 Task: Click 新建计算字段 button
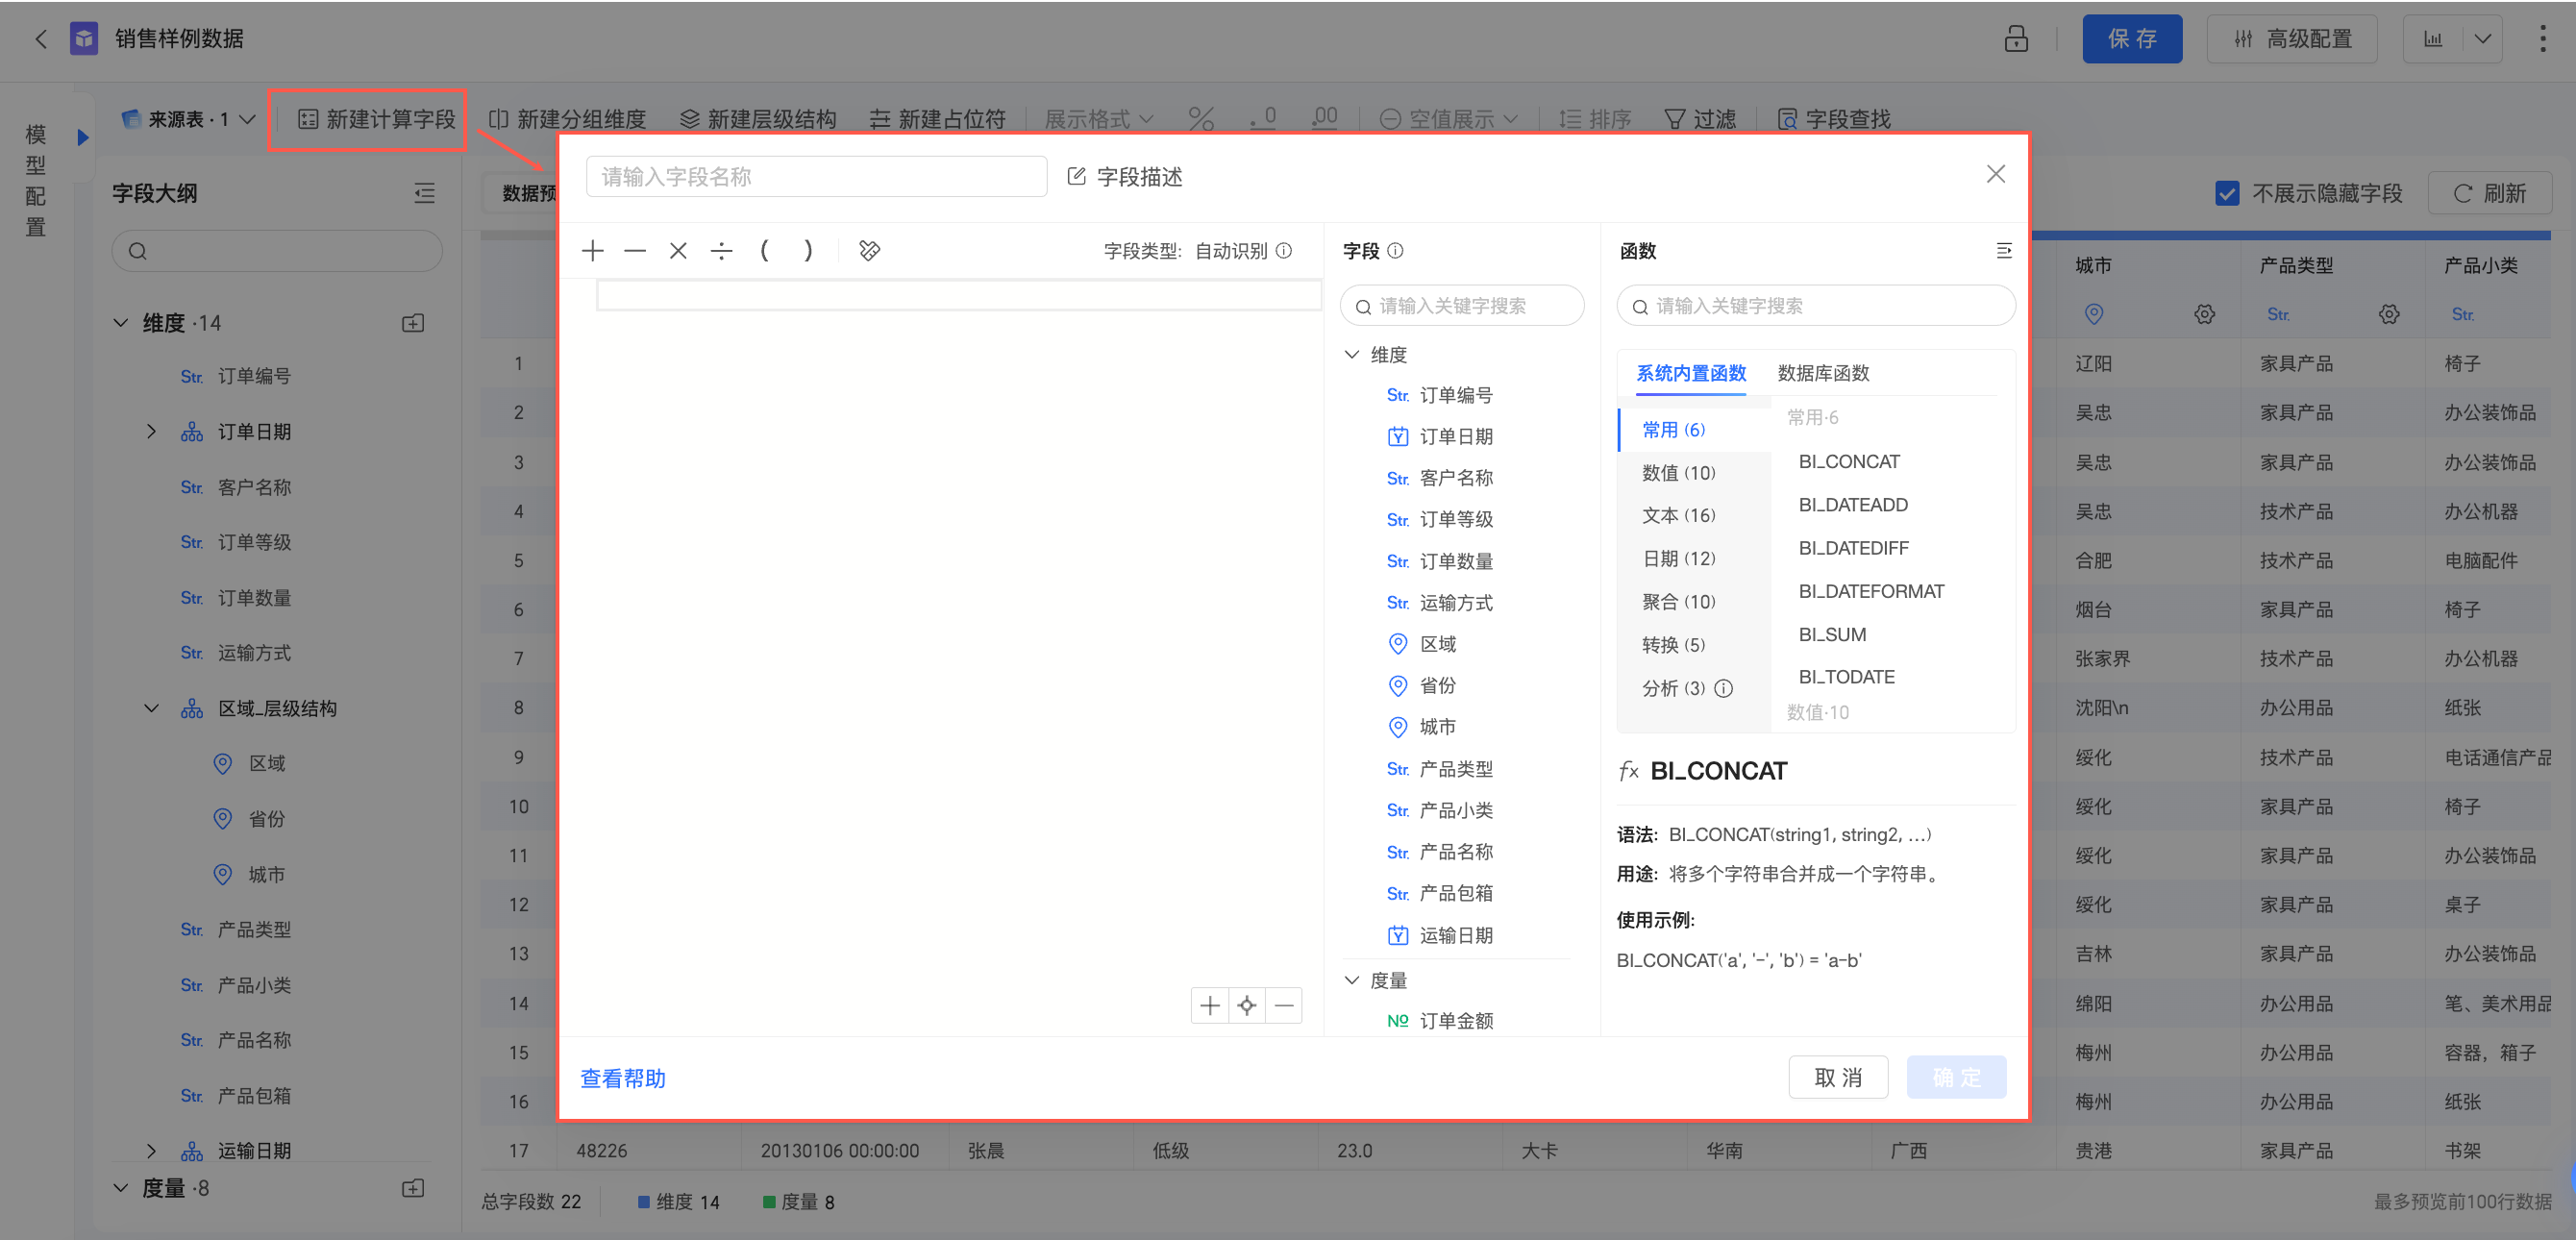[376, 119]
